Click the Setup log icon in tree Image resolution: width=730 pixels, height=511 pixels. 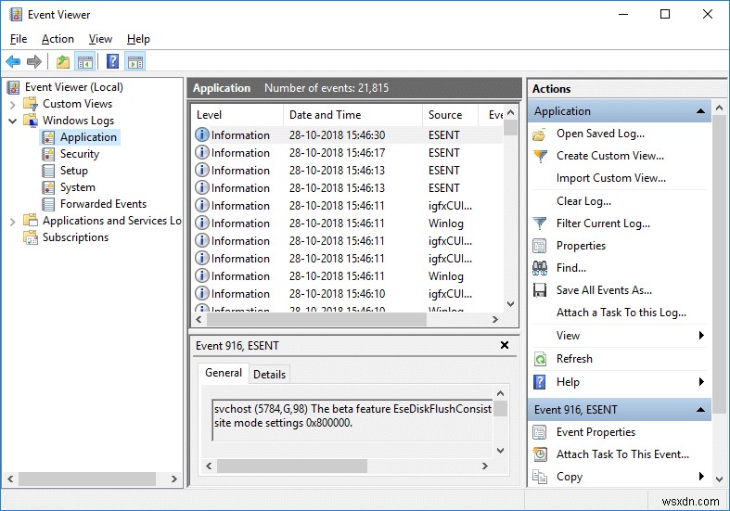(x=48, y=171)
